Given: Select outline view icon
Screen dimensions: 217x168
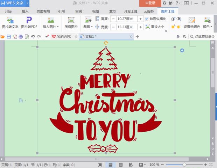Looking at the screenshot, I should point(121,165).
